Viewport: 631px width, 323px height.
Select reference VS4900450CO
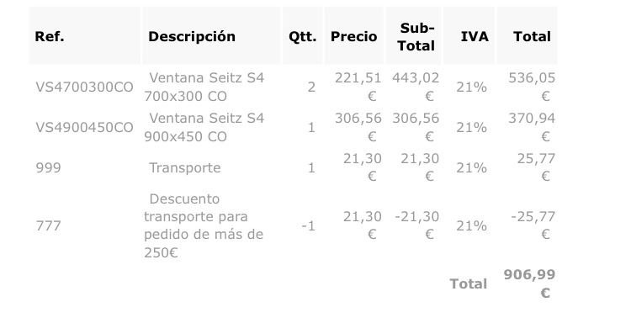[x=84, y=128]
